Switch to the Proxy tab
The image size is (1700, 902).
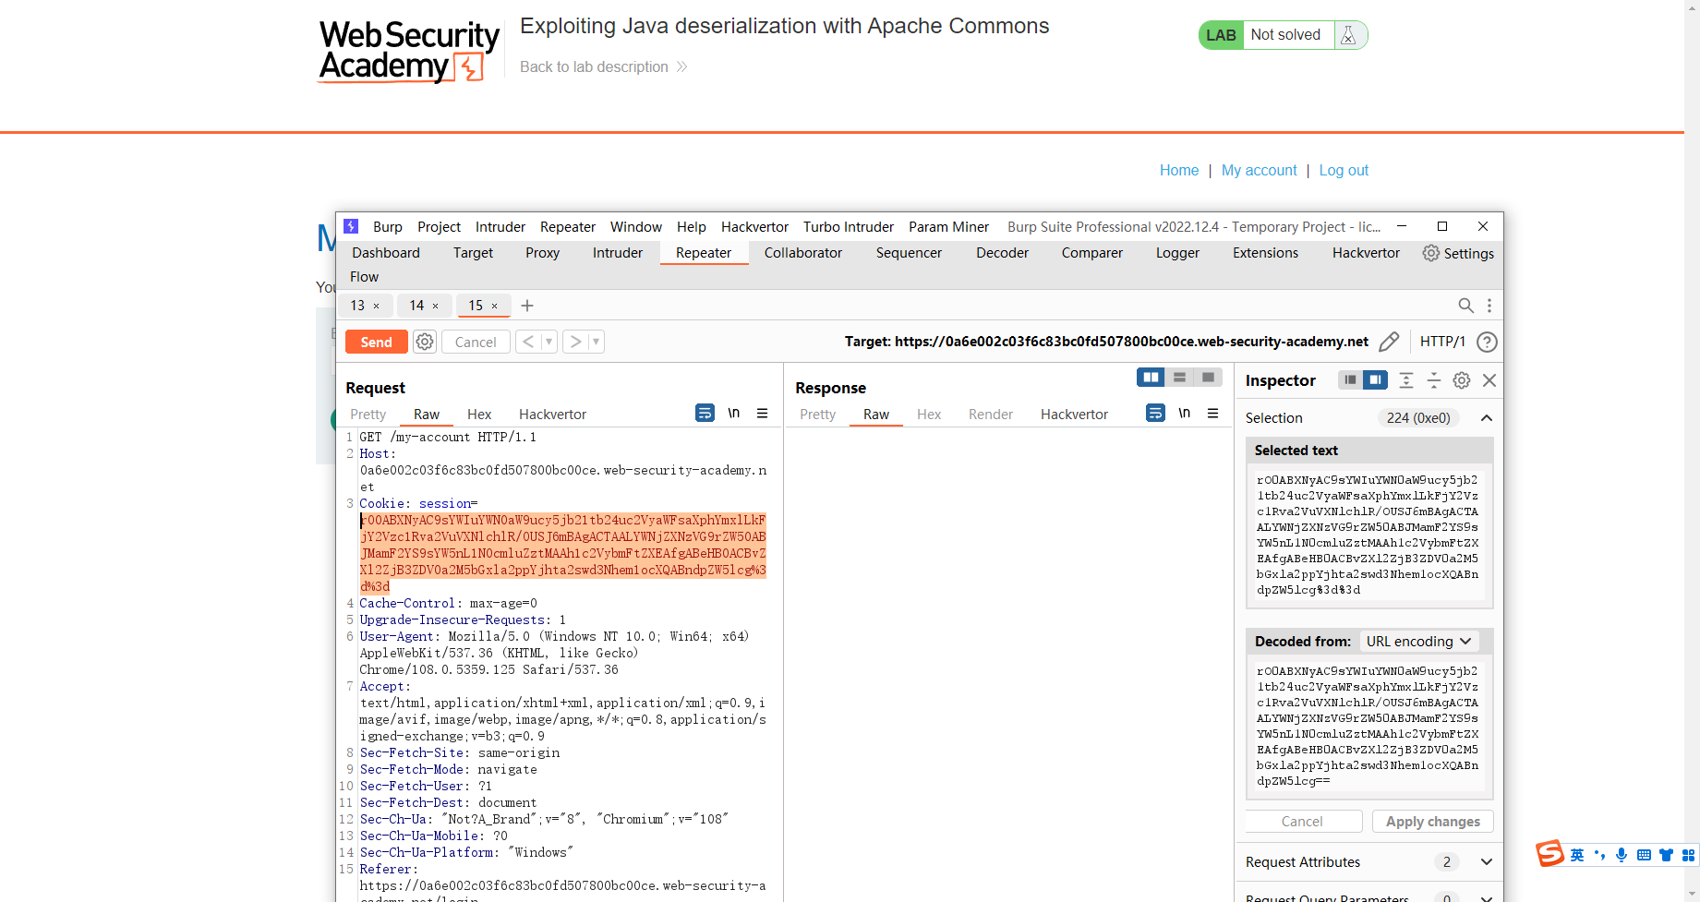[542, 252]
